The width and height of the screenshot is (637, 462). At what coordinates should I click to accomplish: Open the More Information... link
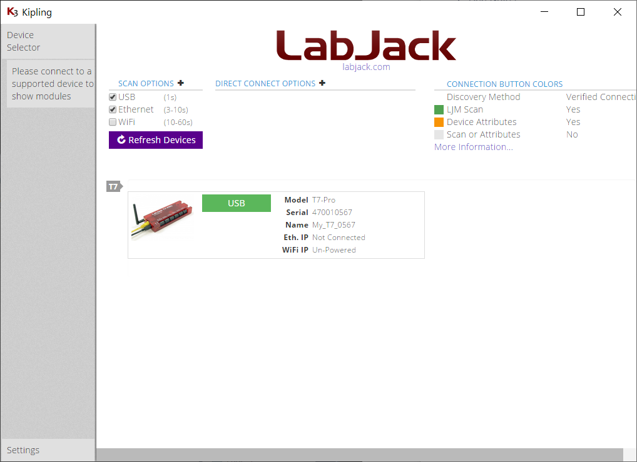[x=473, y=147]
